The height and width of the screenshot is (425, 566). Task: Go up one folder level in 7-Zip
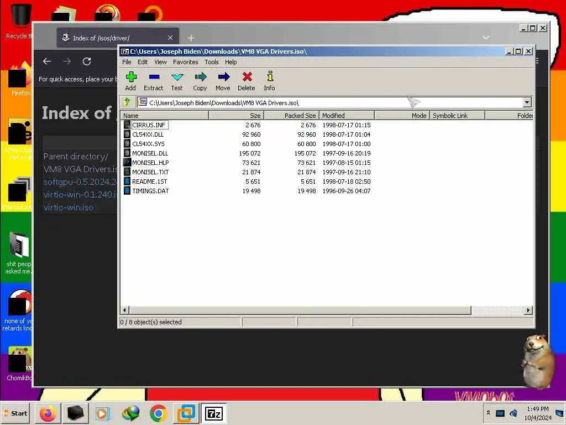(127, 102)
